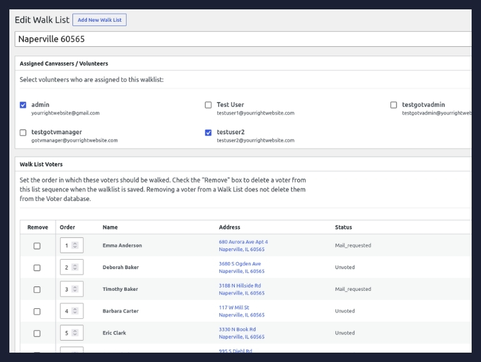Mark Emma Anderson for removal
The width and height of the screenshot is (481, 362).
pos(37,246)
